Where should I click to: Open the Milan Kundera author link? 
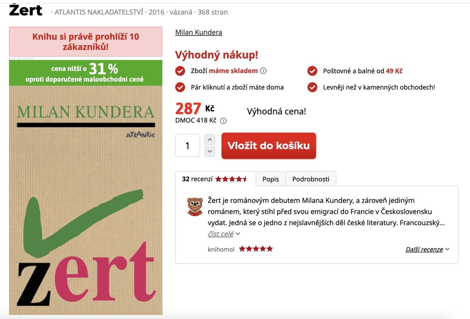pyautogui.click(x=199, y=32)
